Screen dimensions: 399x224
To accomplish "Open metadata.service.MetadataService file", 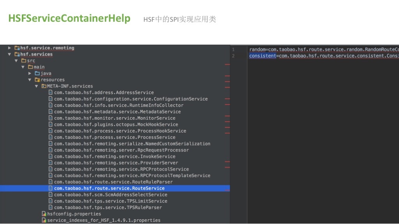I will coord(117,112).
